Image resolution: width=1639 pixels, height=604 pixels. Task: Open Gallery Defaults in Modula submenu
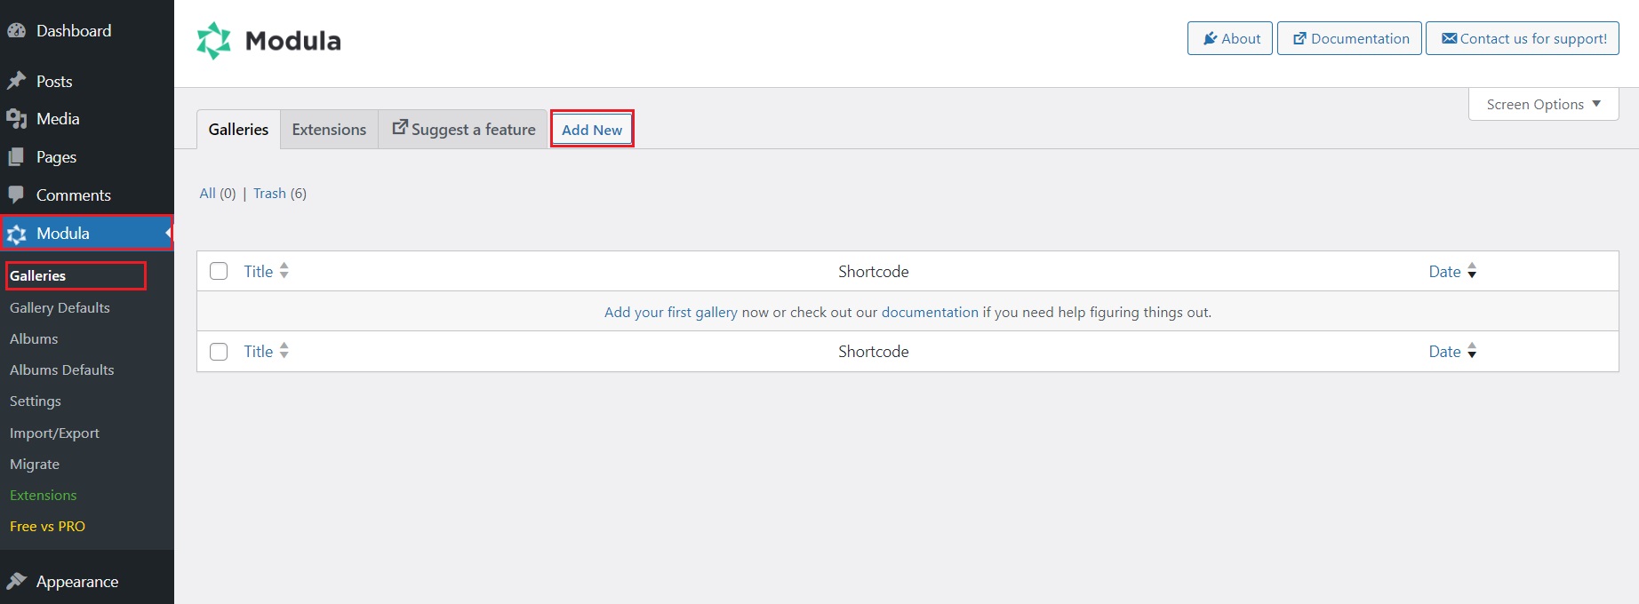tap(60, 307)
